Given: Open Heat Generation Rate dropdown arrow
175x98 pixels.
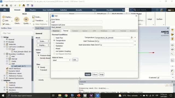Looking at the screenshot, I should coord(135,45).
